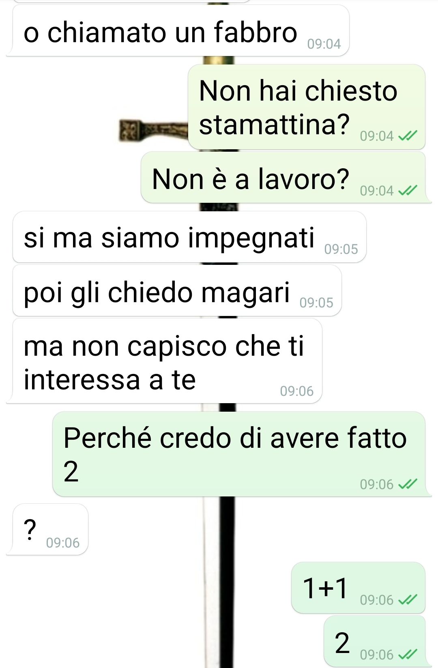This screenshot has width=438, height=668.
Task: Click the double ticks beside "1+1"
Action: pyautogui.click(x=408, y=600)
